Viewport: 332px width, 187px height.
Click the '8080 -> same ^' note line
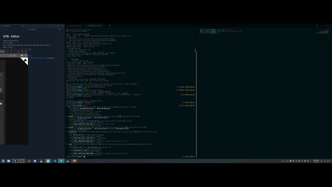point(8,47)
